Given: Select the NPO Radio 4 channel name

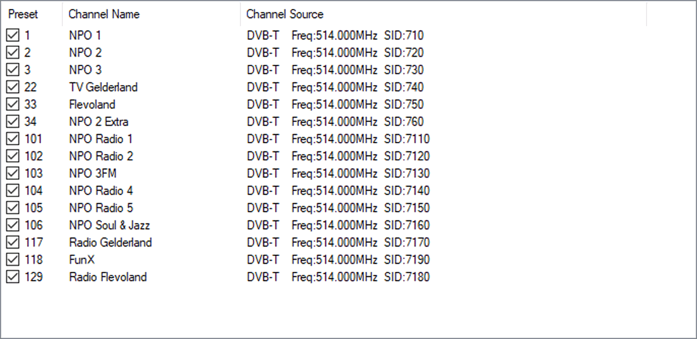Looking at the screenshot, I should click(101, 191).
